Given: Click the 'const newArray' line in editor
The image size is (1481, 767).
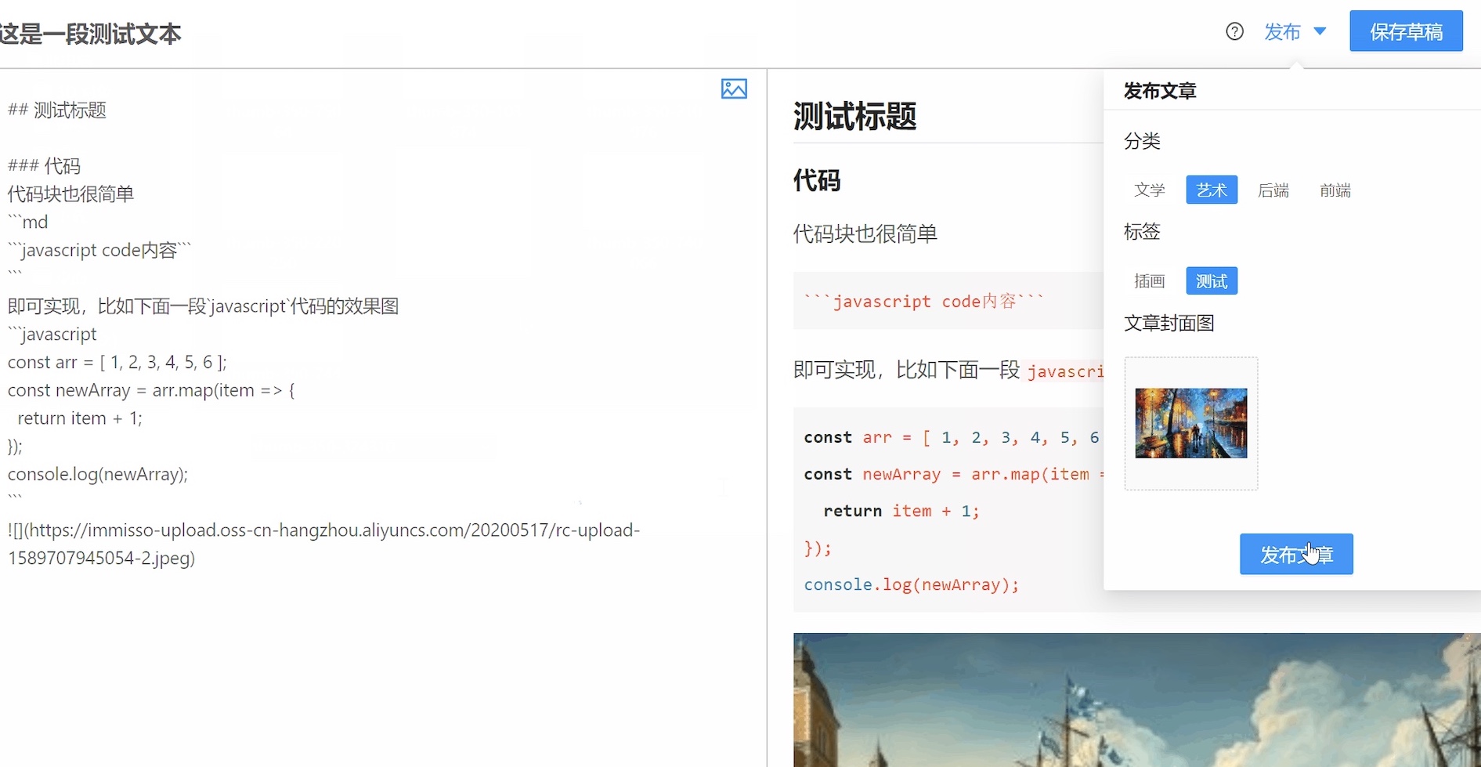Looking at the screenshot, I should click(x=151, y=390).
